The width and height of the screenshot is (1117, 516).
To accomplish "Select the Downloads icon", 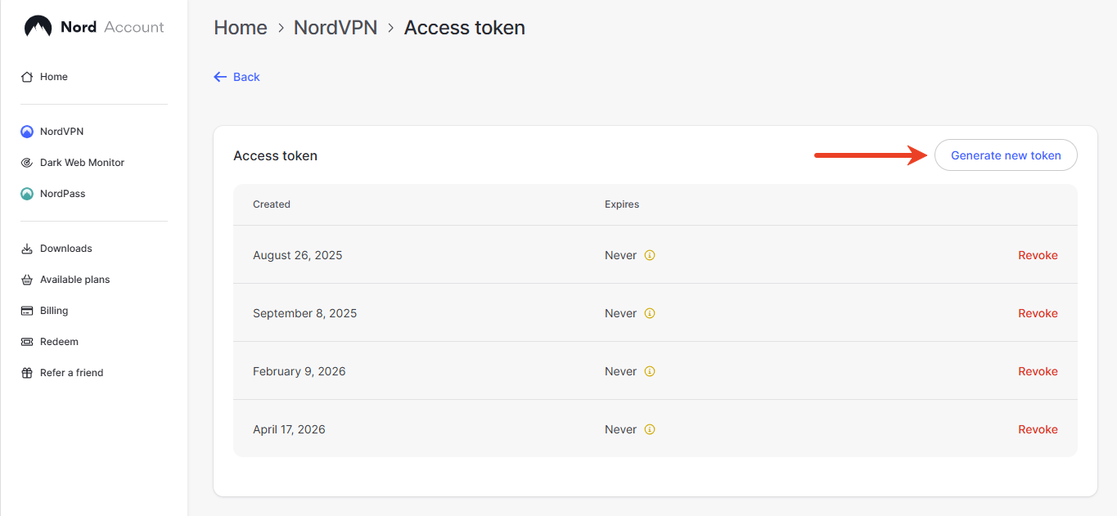I will coord(27,248).
